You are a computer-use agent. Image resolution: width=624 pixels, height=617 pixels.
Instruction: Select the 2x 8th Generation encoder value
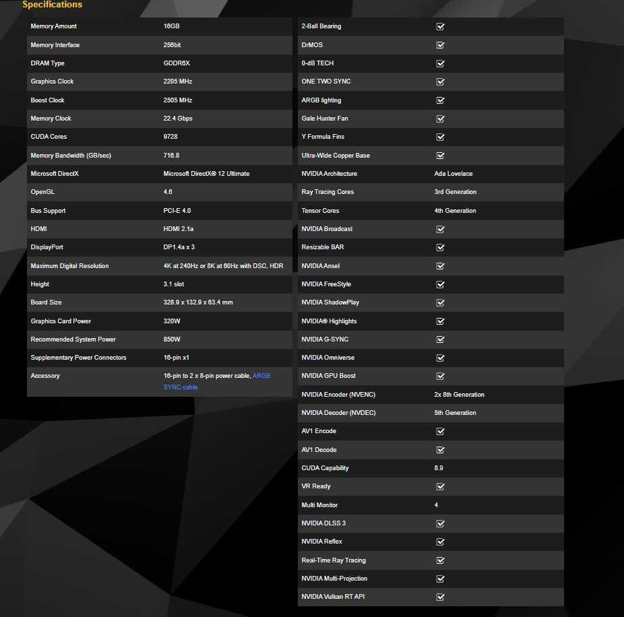pos(460,395)
